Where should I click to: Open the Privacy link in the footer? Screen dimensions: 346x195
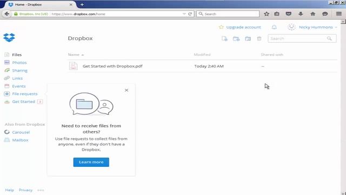point(25,190)
